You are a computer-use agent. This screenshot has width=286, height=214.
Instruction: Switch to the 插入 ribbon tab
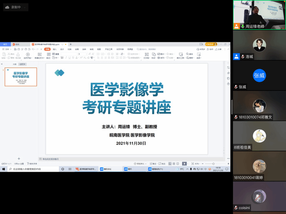click(x=54, y=49)
